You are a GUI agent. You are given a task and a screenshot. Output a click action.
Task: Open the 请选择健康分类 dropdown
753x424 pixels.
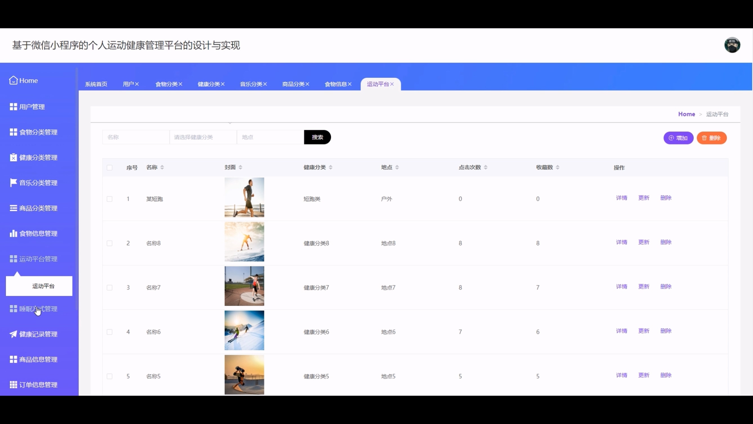pyautogui.click(x=203, y=137)
